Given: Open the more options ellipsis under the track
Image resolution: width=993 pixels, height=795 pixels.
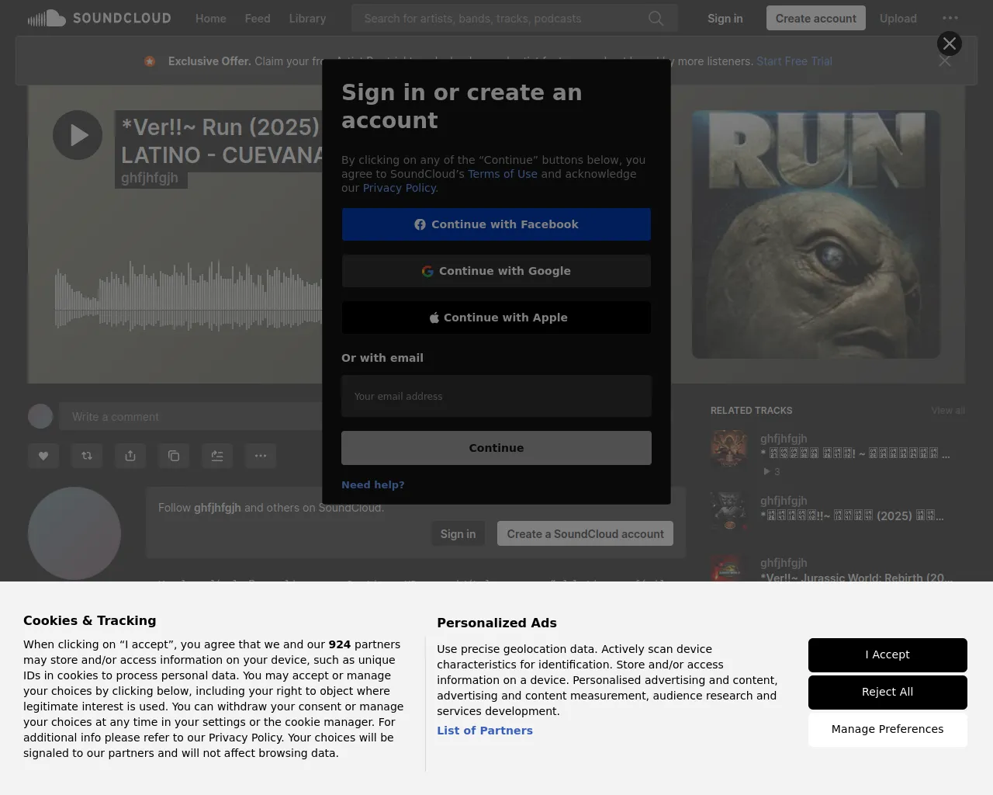Looking at the screenshot, I should (261, 456).
